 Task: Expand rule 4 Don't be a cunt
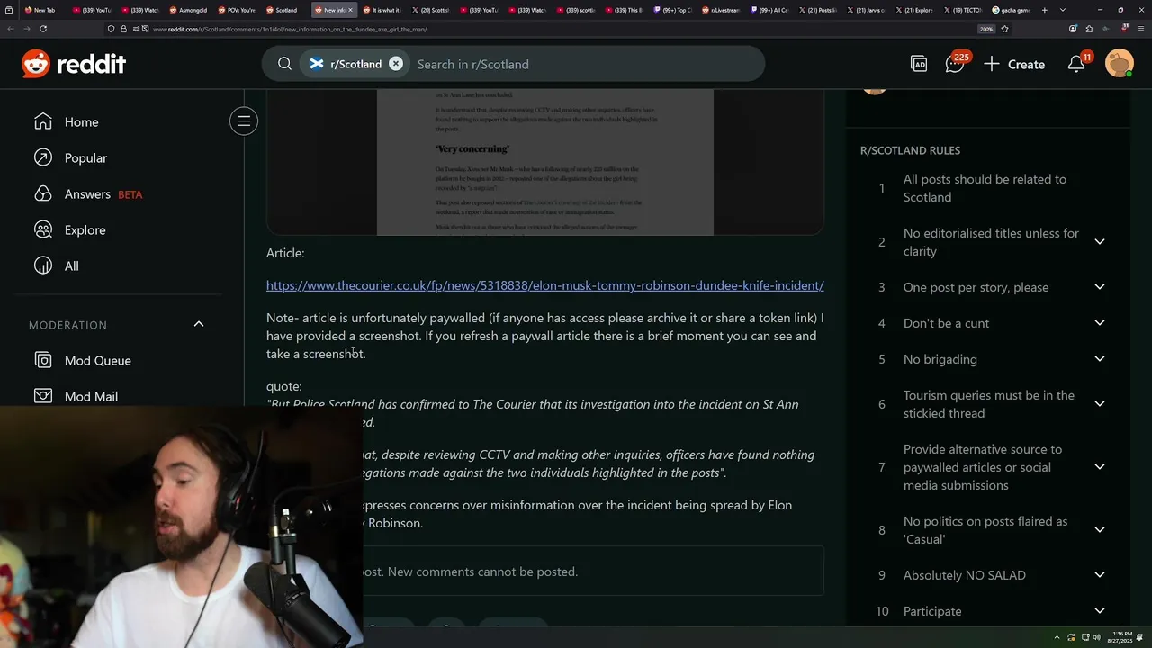tap(1100, 323)
